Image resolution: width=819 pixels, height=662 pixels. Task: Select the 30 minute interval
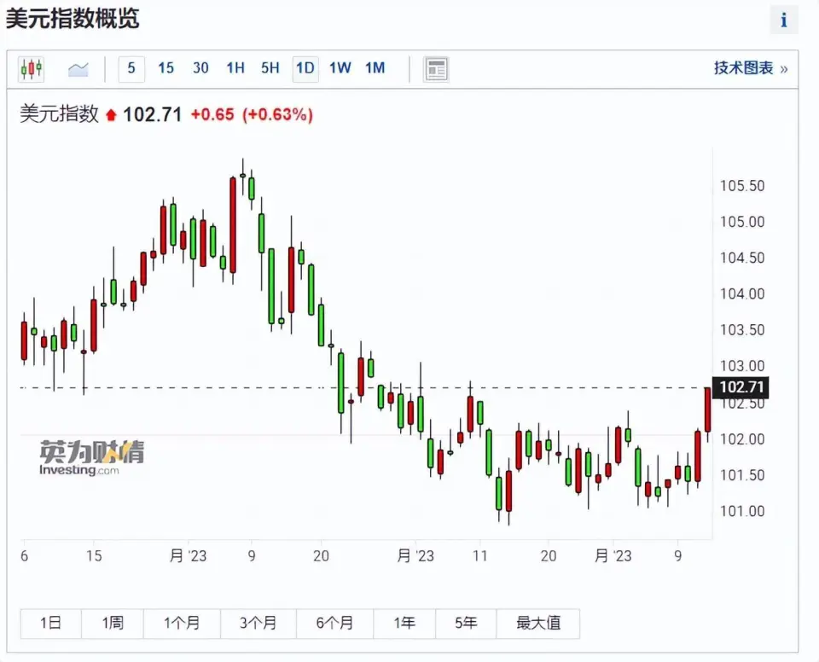[x=200, y=68]
